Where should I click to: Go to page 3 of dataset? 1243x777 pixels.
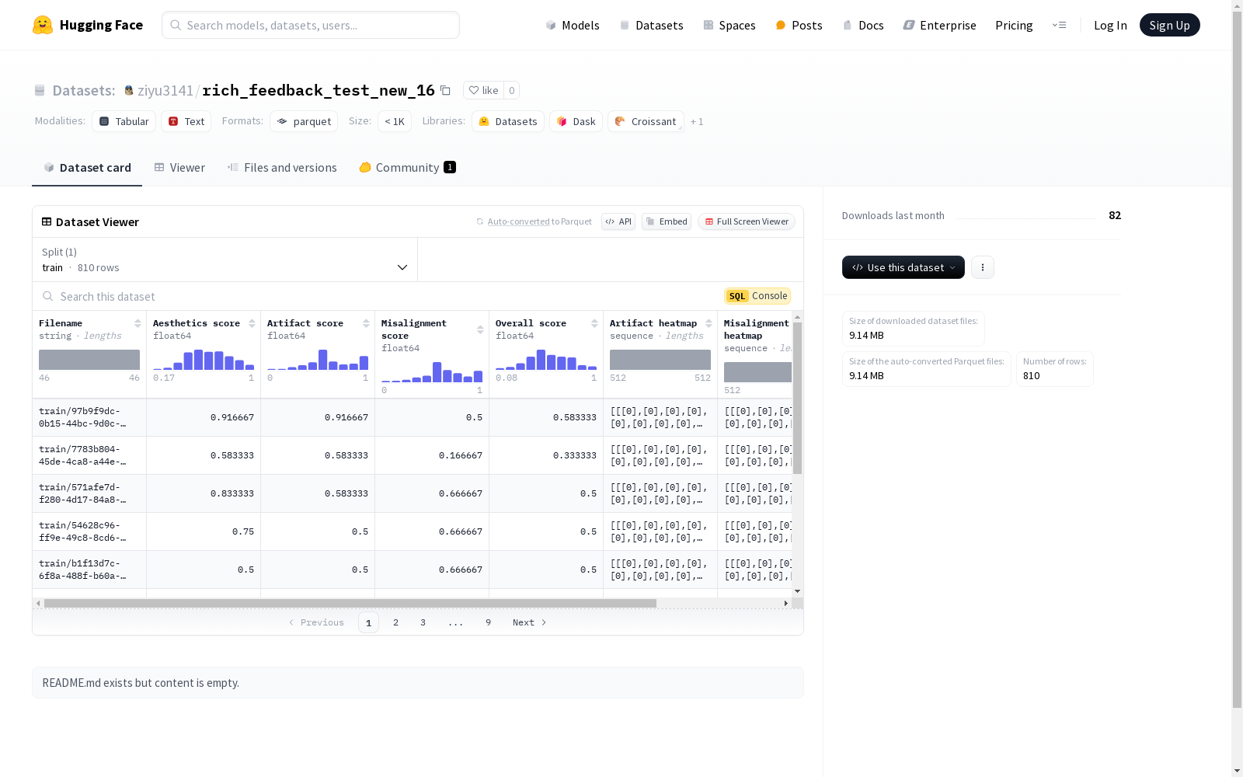point(423,622)
